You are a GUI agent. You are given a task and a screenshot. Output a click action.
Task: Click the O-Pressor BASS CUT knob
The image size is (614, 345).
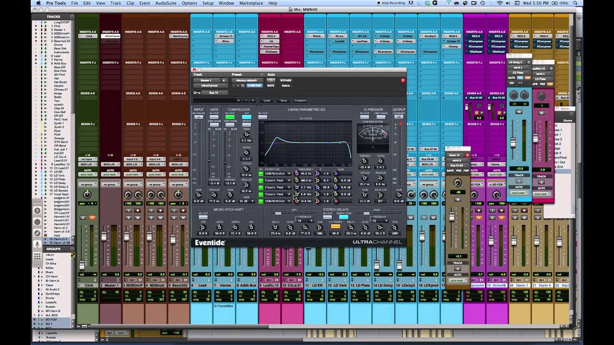[x=380, y=195]
